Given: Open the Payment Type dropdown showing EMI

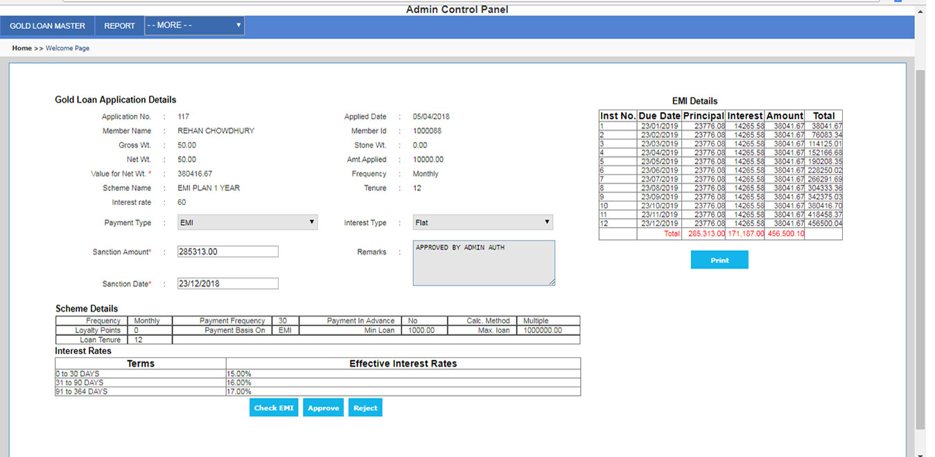Looking at the screenshot, I should [247, 222].
